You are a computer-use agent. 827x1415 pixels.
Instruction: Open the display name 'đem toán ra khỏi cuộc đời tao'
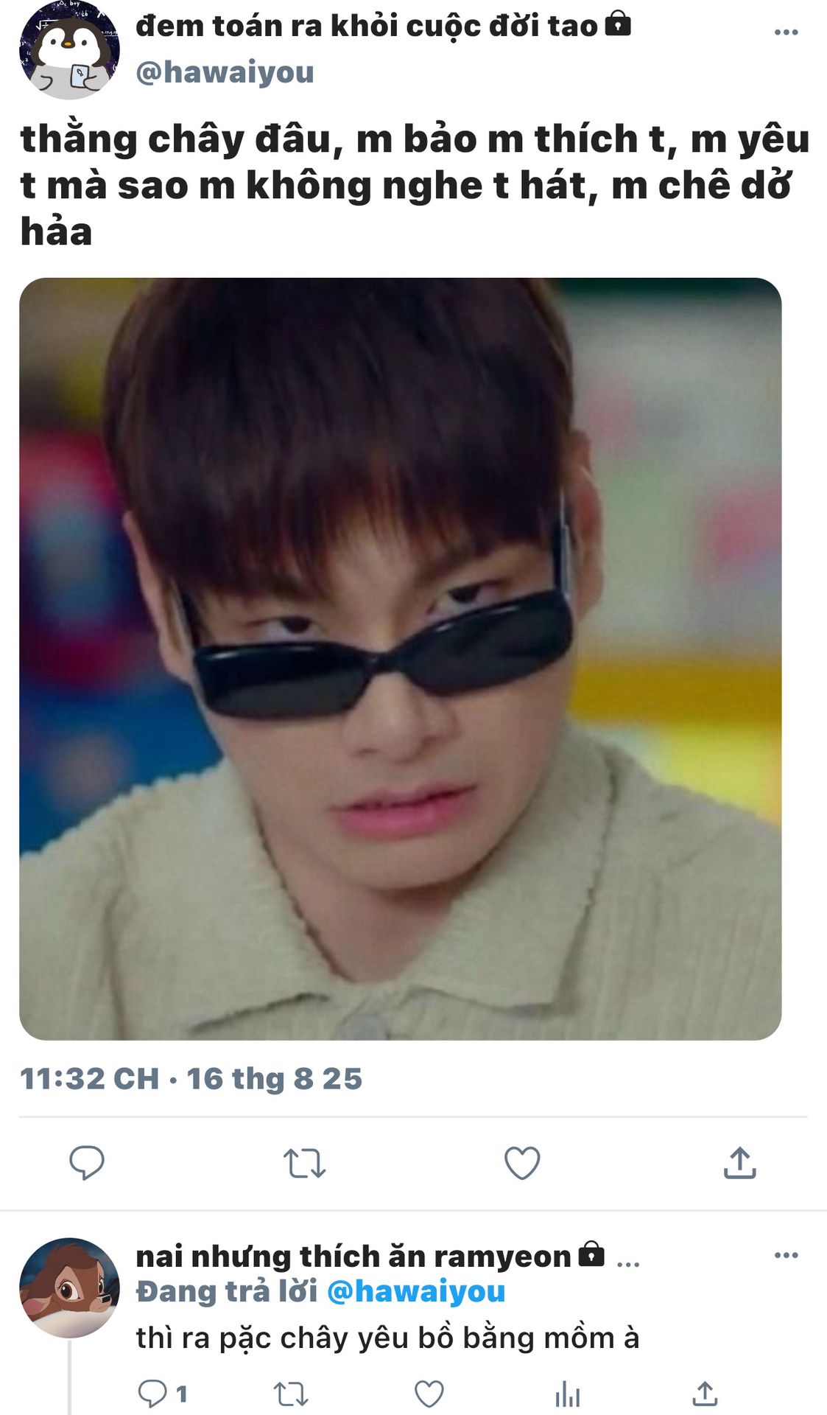[367, 26]
